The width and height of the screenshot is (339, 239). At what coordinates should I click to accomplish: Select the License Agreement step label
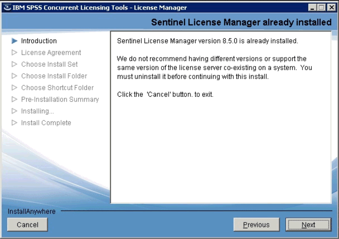[51, 53]
